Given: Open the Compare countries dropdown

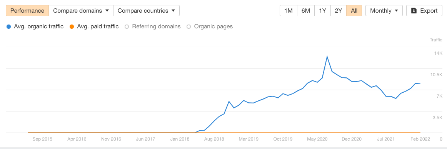Looking at the screenshot, I should click(x=146, y=11).
